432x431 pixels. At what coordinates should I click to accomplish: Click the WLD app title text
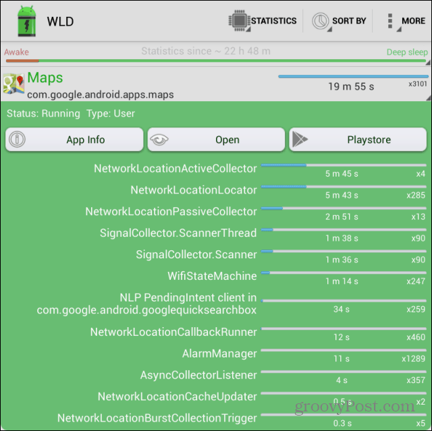coord(60,22)
